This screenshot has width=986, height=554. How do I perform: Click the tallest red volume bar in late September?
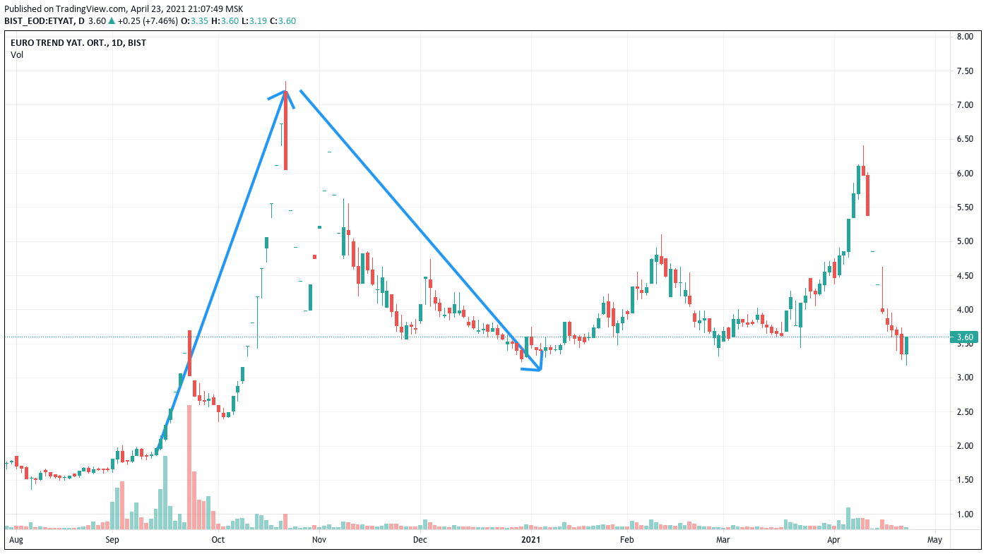coord(189,466)
